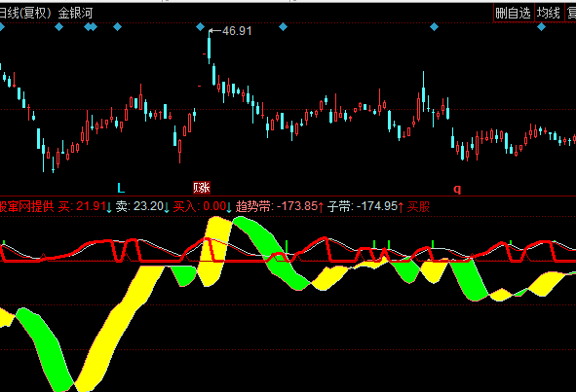Click the red up arrow after 子带: -174.95
The height and width of the screenshot is (392, 576).
401,207
